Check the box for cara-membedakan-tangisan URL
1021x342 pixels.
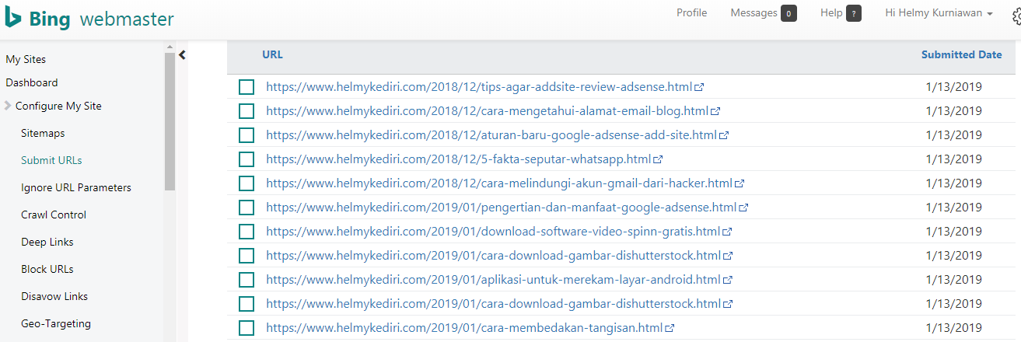[247, 328]
